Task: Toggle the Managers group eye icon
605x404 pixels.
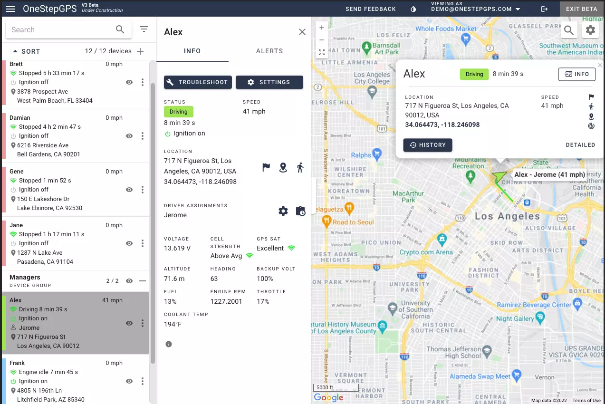Action: pos(129,281)
